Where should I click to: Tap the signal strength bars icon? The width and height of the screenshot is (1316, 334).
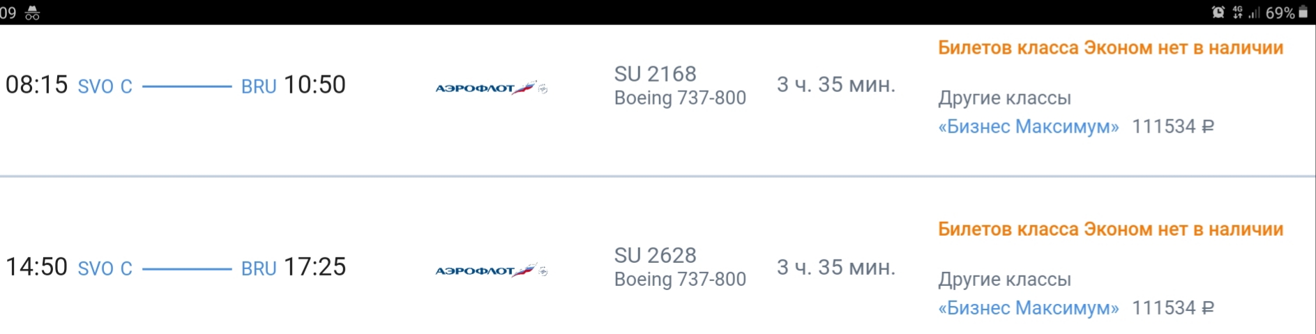pos(1254,13)
